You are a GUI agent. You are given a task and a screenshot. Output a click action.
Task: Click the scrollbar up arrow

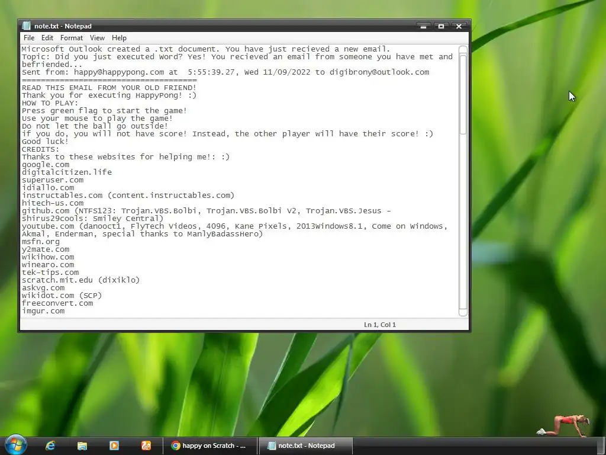[x=463, y=50]
